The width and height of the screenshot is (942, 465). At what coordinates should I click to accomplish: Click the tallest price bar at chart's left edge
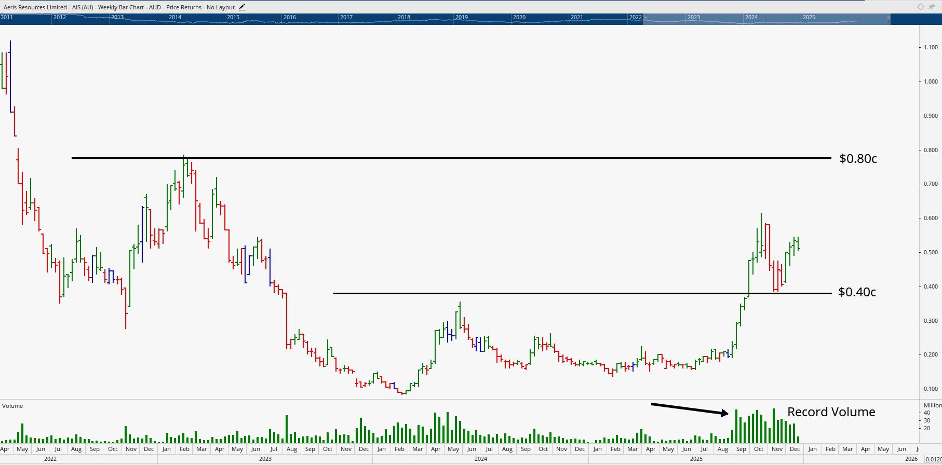pyautogui.click(x=10, y=76)
